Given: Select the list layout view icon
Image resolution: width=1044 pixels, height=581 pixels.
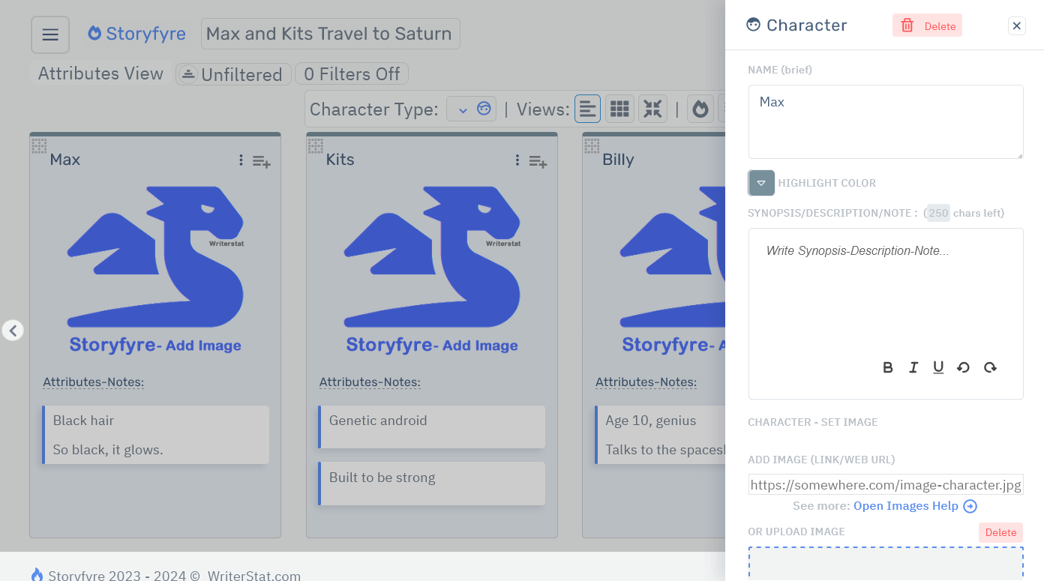Looking at the screenshot, I should (587, 108).
